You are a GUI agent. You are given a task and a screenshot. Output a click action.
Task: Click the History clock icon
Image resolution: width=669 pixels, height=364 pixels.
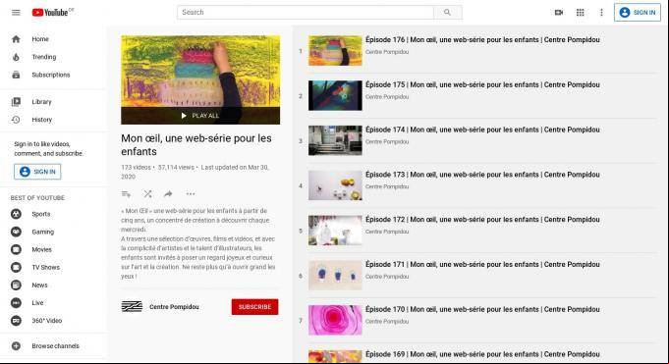[16, 120]
